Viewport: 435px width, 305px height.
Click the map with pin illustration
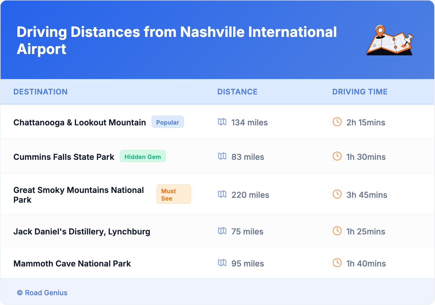coord(389,40)
